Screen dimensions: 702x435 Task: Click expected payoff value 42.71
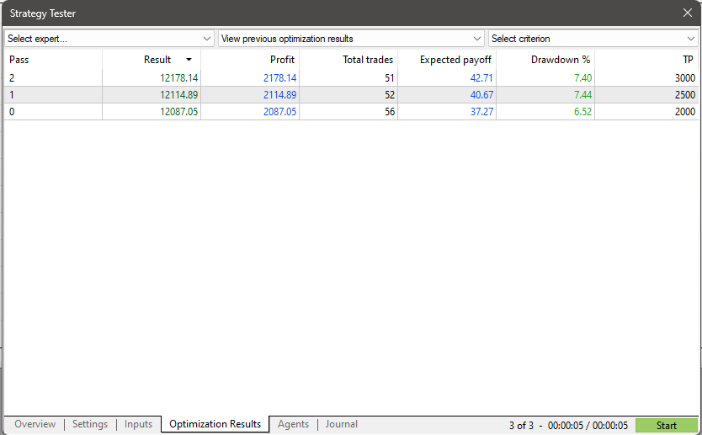coord(481,78)
